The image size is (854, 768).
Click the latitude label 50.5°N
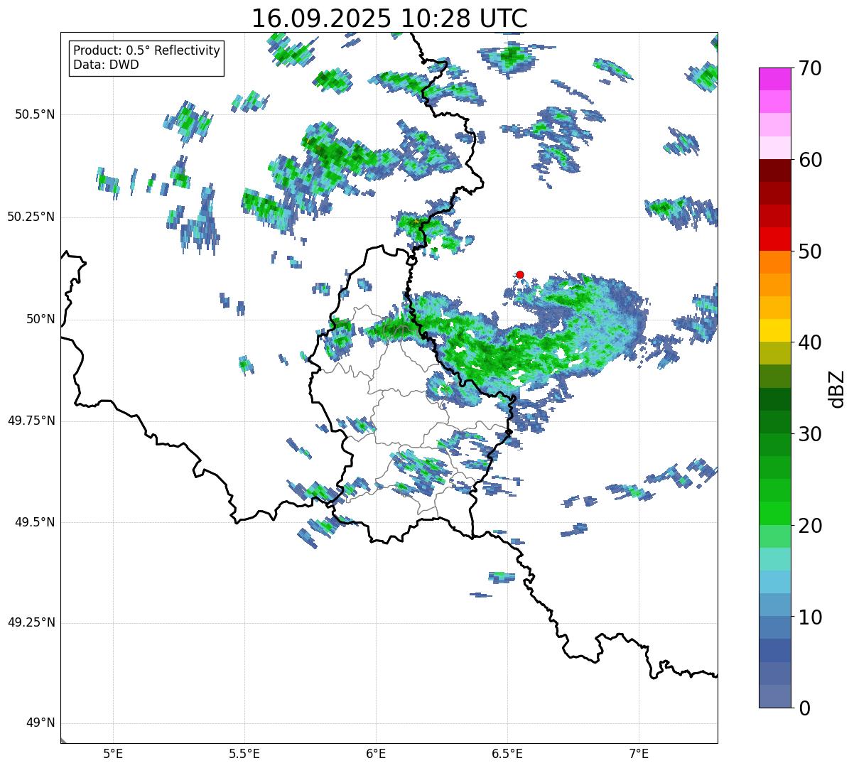[x=35, y=114]
